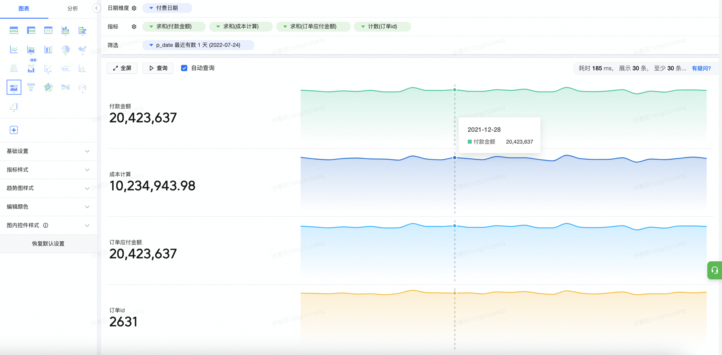Select the pivot table chart icon
This screenshot has height=355, width=722.
coord(31,30)
